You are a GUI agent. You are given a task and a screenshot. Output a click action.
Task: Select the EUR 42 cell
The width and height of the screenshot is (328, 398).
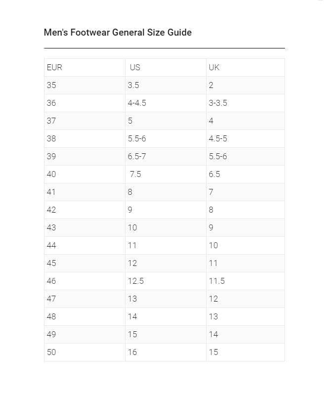click(51, 210)
